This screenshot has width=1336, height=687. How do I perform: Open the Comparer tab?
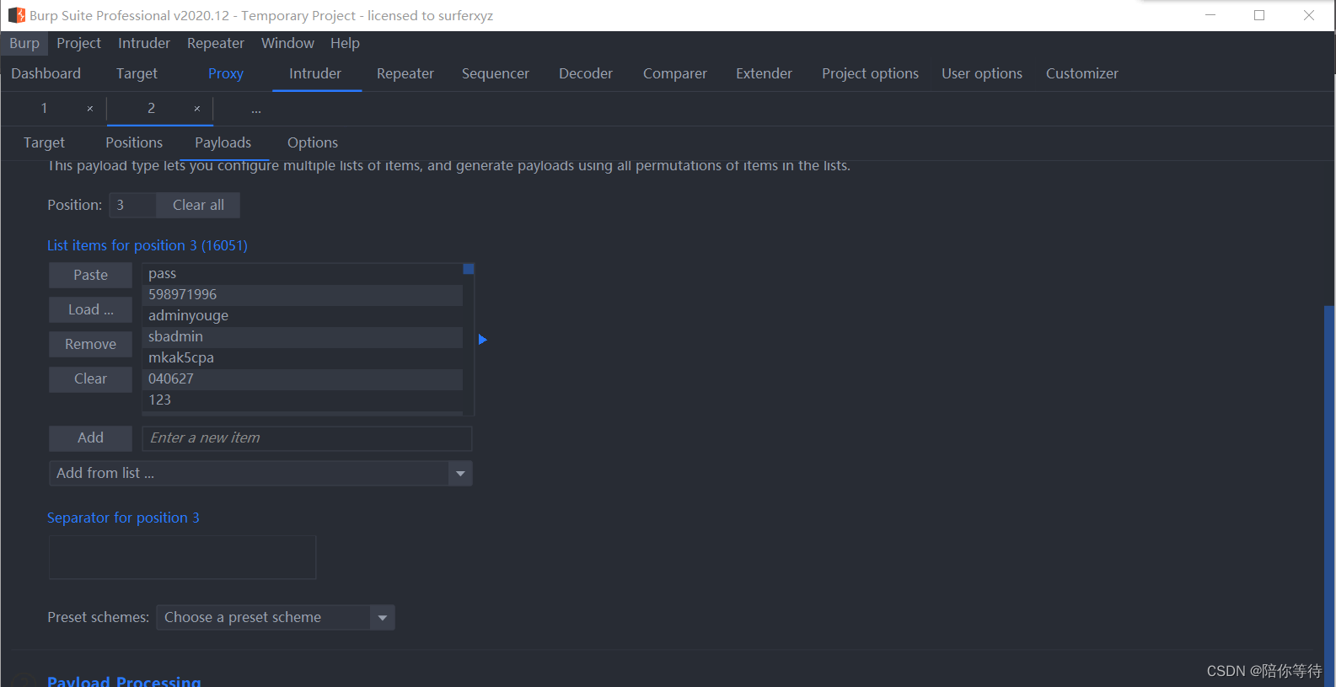coord(675,73)
